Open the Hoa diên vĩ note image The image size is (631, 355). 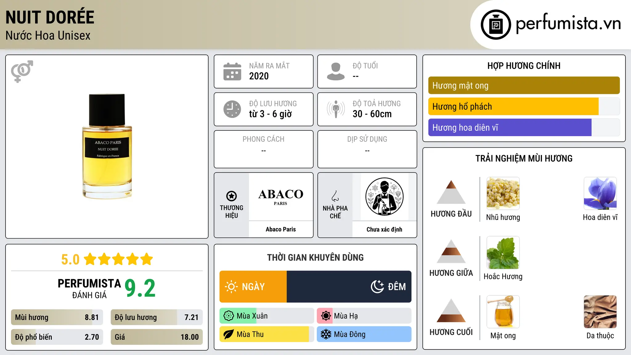pos(600,194)
